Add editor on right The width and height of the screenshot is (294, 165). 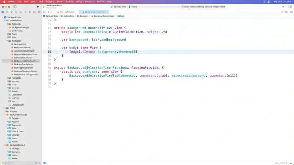(x=291, y=12)
